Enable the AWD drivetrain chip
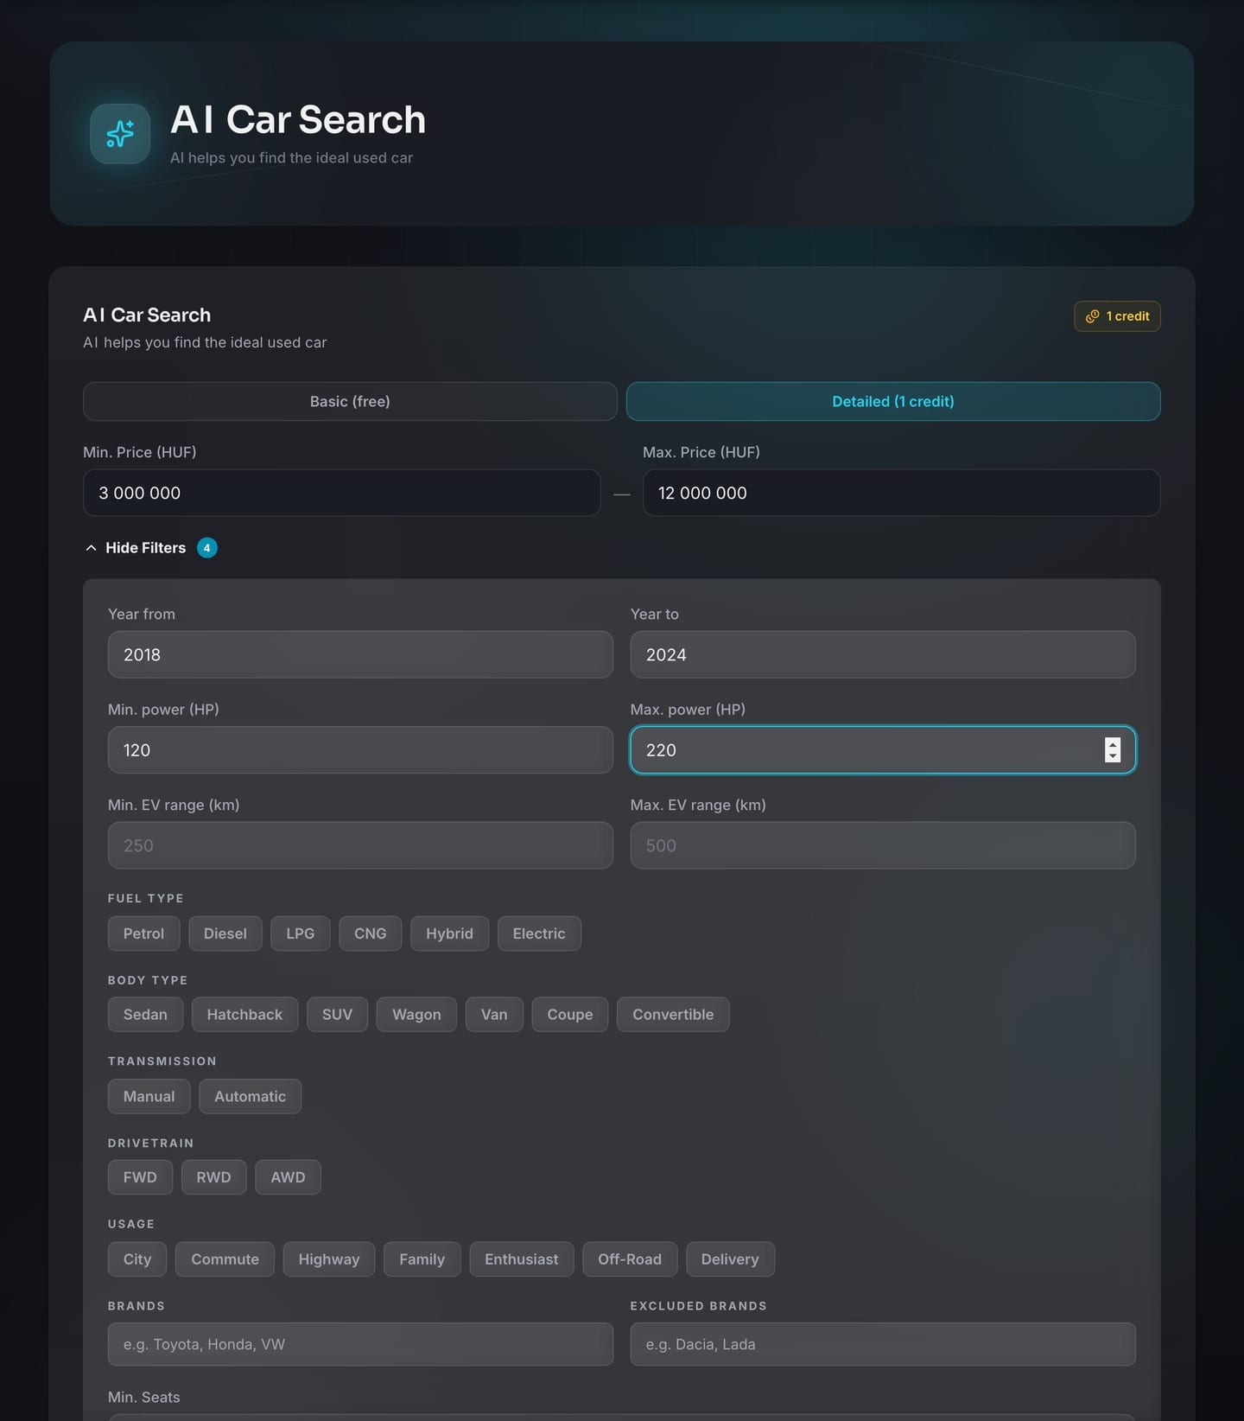 [x=288, y=1177]
